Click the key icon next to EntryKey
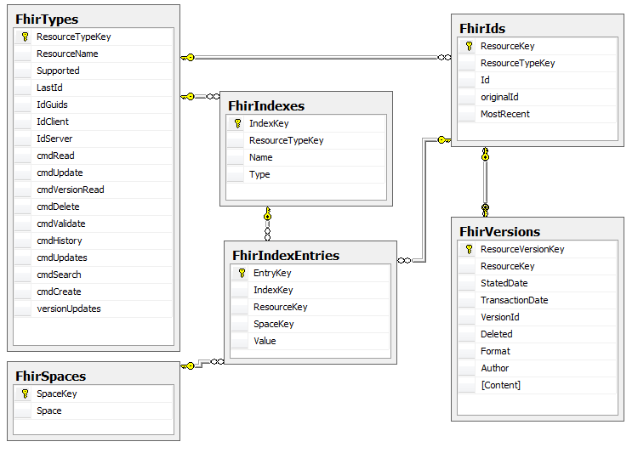This screenshot has width=638, height=453. click(242, 274)
